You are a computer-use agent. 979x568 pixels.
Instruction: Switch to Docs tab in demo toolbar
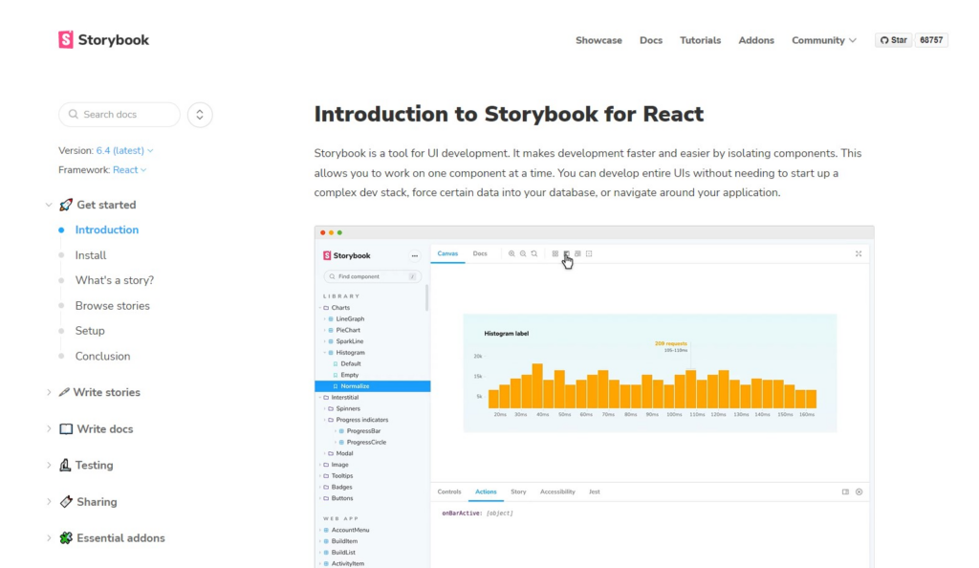tap(480, 253)
